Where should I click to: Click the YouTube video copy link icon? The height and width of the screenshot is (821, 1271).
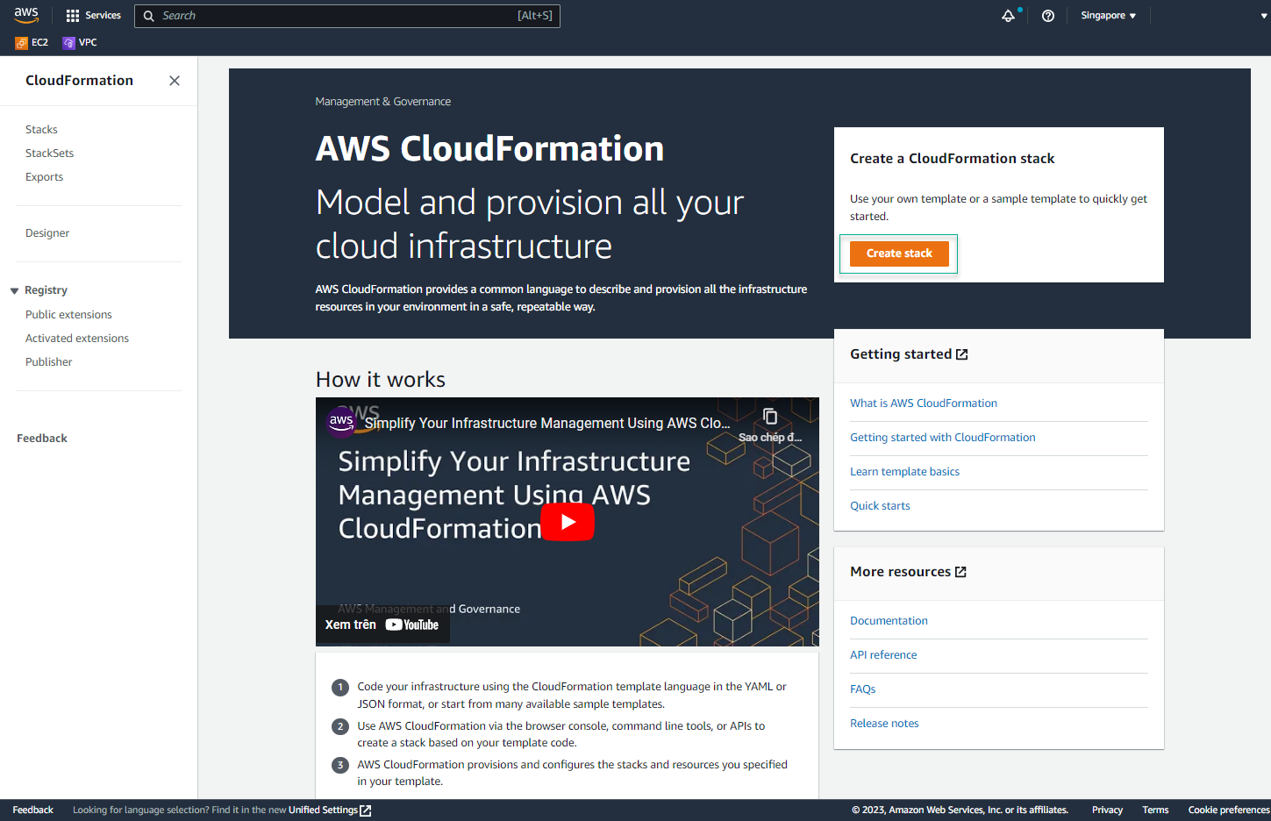point(770,417)
